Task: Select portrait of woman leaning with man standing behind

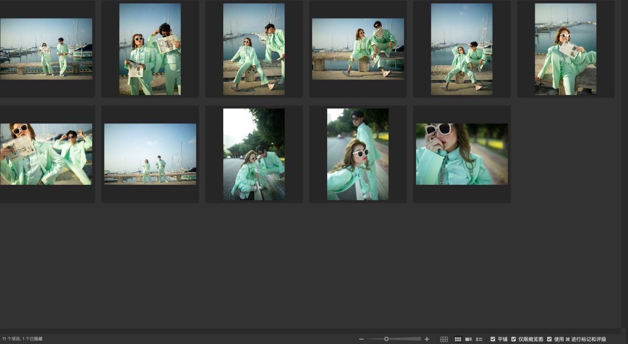Action: point(358,154)
